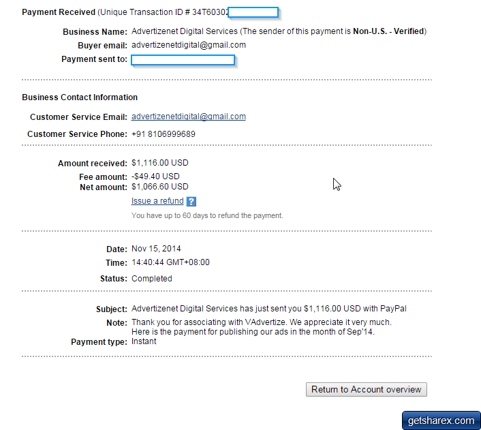Image resolution: width=481 pixels, height=430 pixels.
Task: Open the Issue a refund link
Action: (x=157, y=201)
